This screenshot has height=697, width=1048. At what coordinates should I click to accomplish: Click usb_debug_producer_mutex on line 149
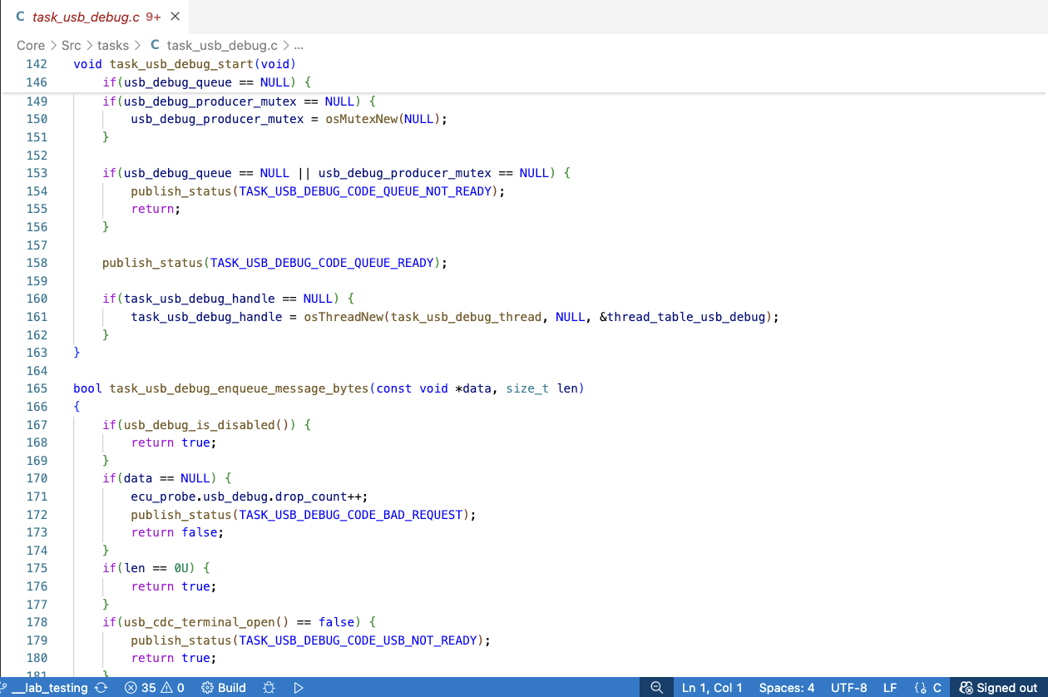[210, 101]
